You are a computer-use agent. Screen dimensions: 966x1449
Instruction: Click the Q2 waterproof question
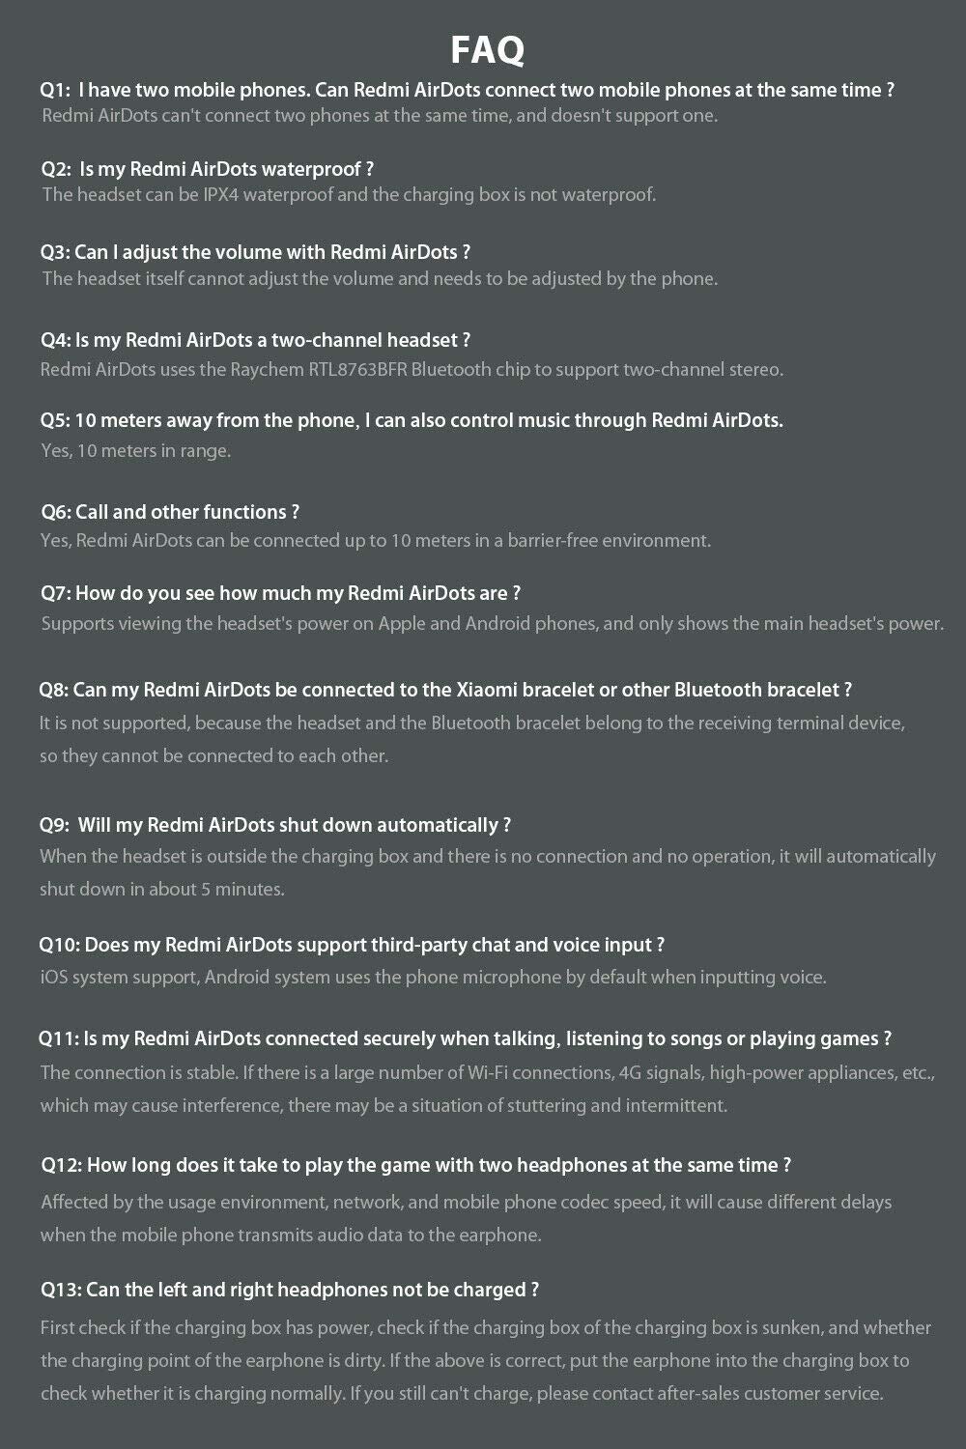(x=208, y=168)
